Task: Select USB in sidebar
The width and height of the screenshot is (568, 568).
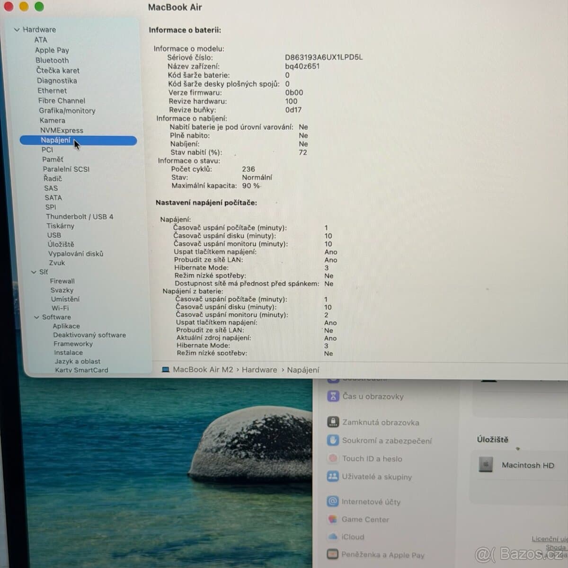Action: (x=54, y=235)
